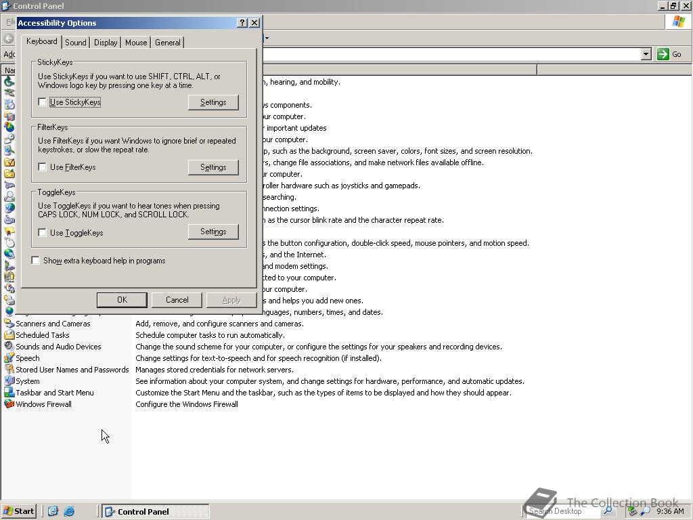
Task: Select the Windows Firewall list item
Action: coord(44,404)
